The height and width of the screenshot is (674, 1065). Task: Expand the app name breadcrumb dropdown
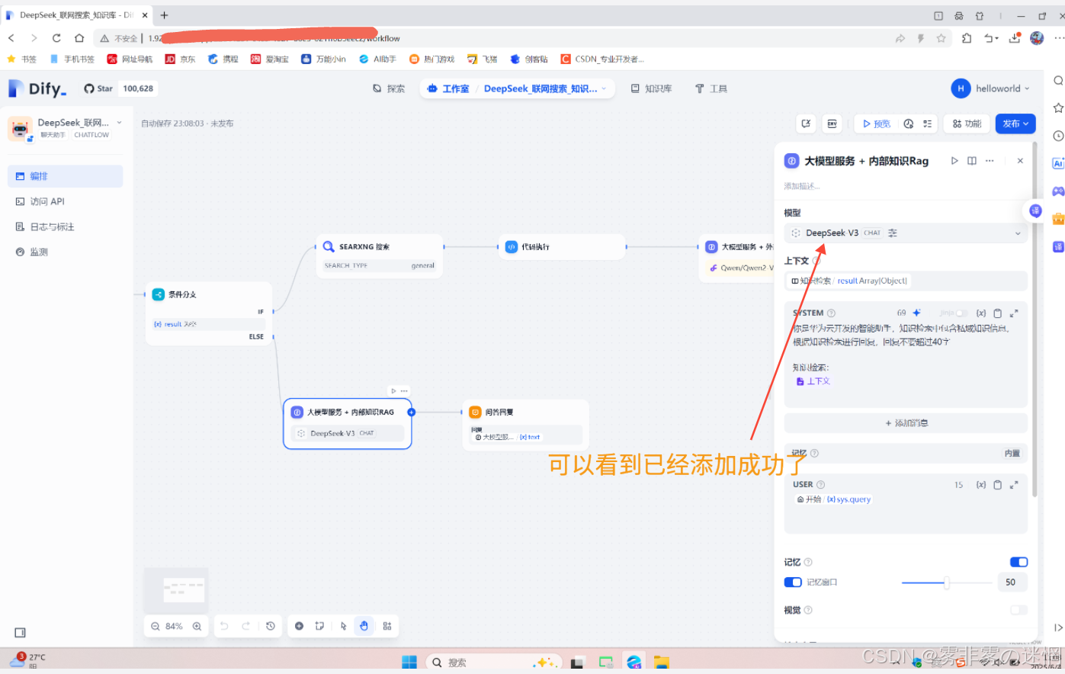pos(604,88)
